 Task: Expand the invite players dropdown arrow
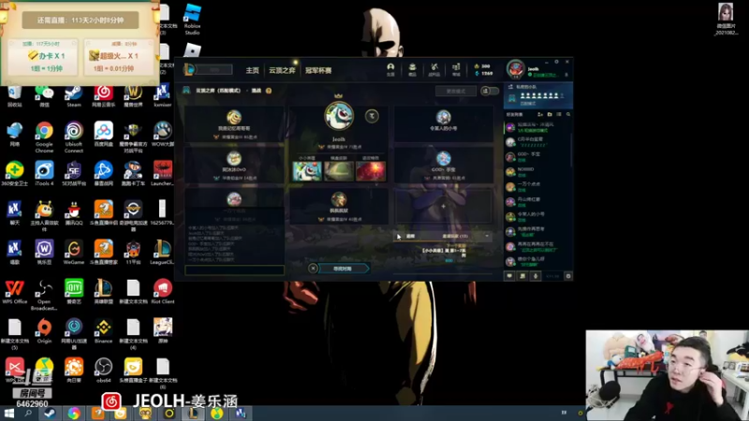coord(487,236)
